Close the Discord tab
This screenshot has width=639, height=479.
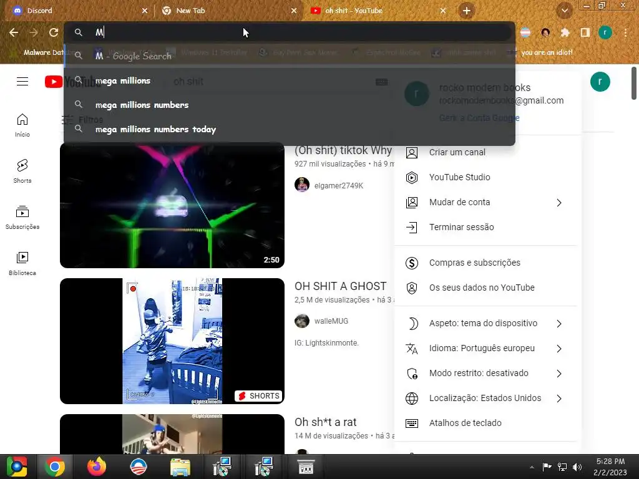coord(145,11)
